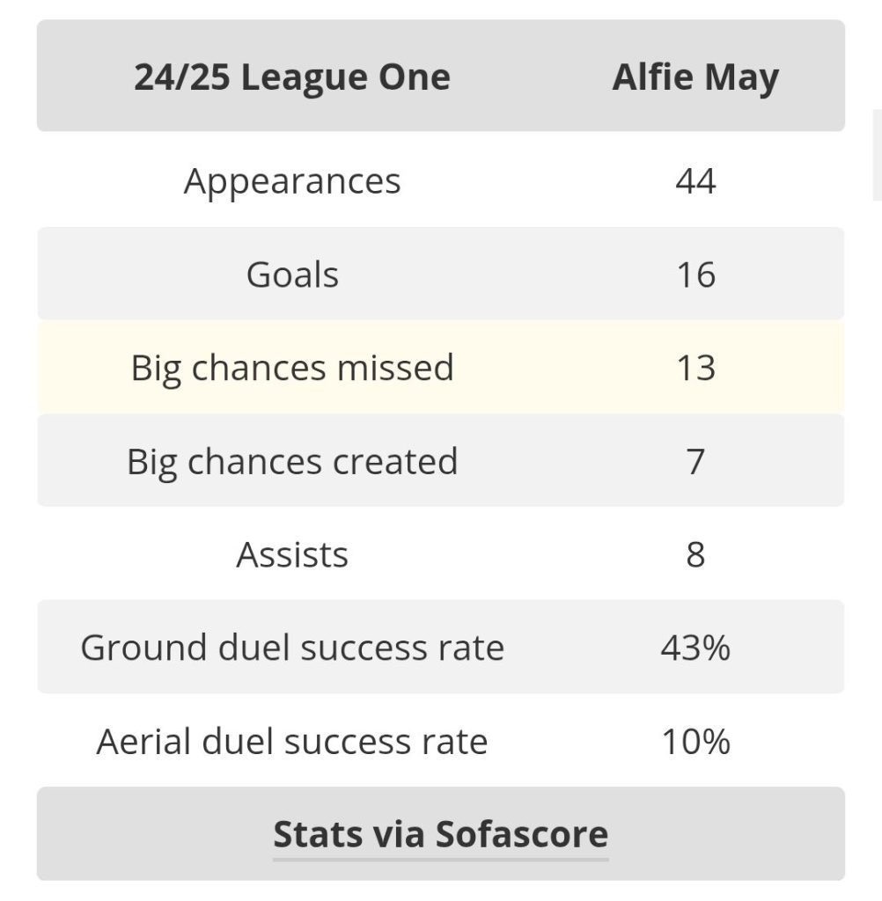Select the Alfie May column header
This screenshot has height=901, width=882.
tap(695, 77)
